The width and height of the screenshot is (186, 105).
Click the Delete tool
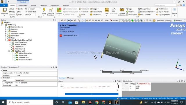pos(19,9)
